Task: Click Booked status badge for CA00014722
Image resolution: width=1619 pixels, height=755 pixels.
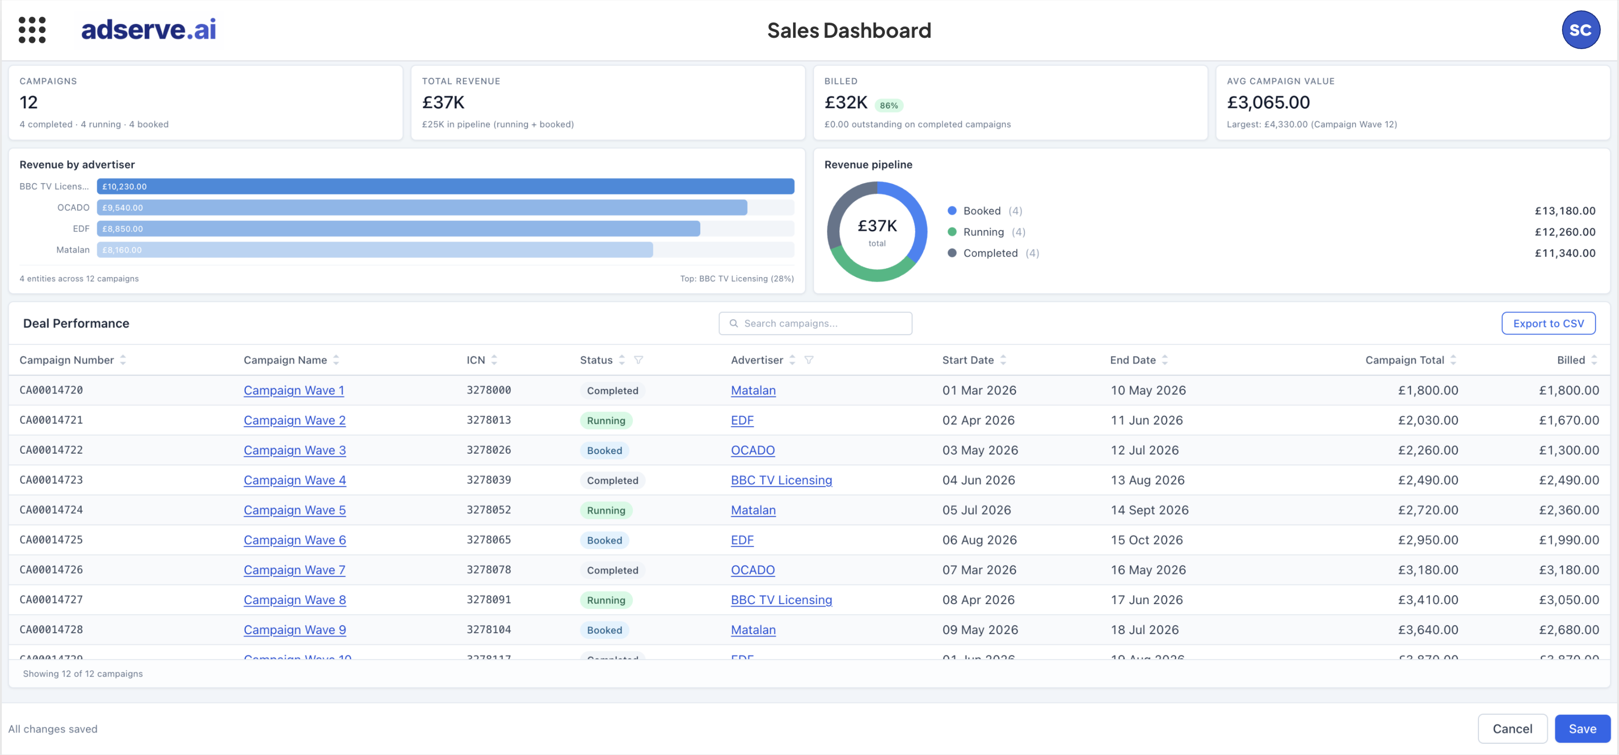Action: point(604,450)
